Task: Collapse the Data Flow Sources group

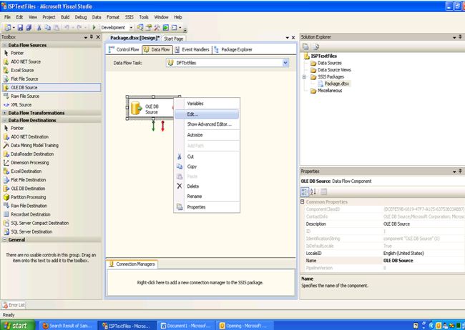Action: click(x=5, y=45)
